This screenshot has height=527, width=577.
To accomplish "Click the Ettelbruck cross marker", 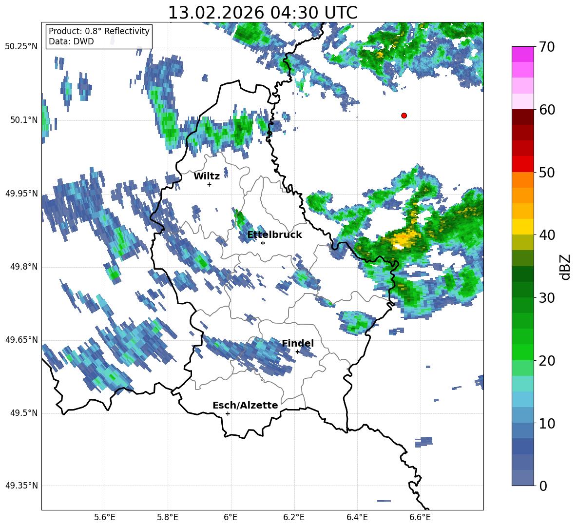I will pyautogui.click(x=263, y=243).
